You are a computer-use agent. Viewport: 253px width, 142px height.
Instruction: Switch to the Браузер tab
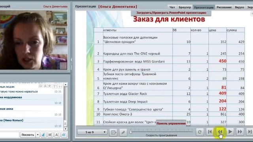tap(185, 7)
